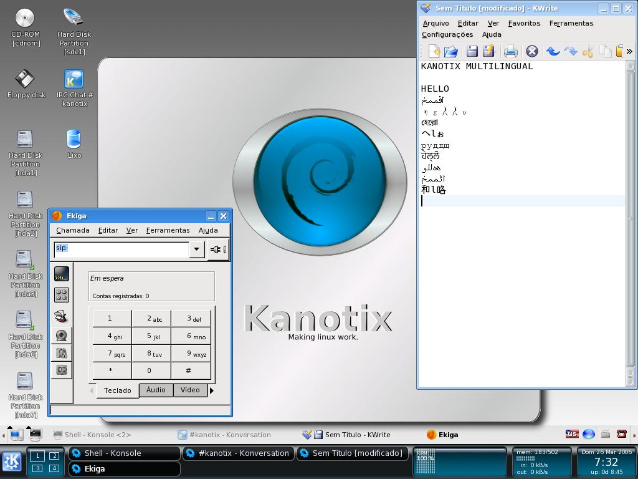638x479 pixels.
Task: Toggle the video hold icon in Ekiga sidebar
Action: point(62,370)
